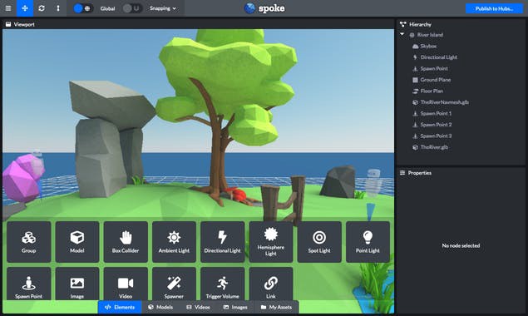Add a Spawner element

click(x=174, y=284)
